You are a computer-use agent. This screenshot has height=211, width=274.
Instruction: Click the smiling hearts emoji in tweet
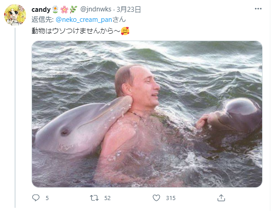(x=125, y=31)
